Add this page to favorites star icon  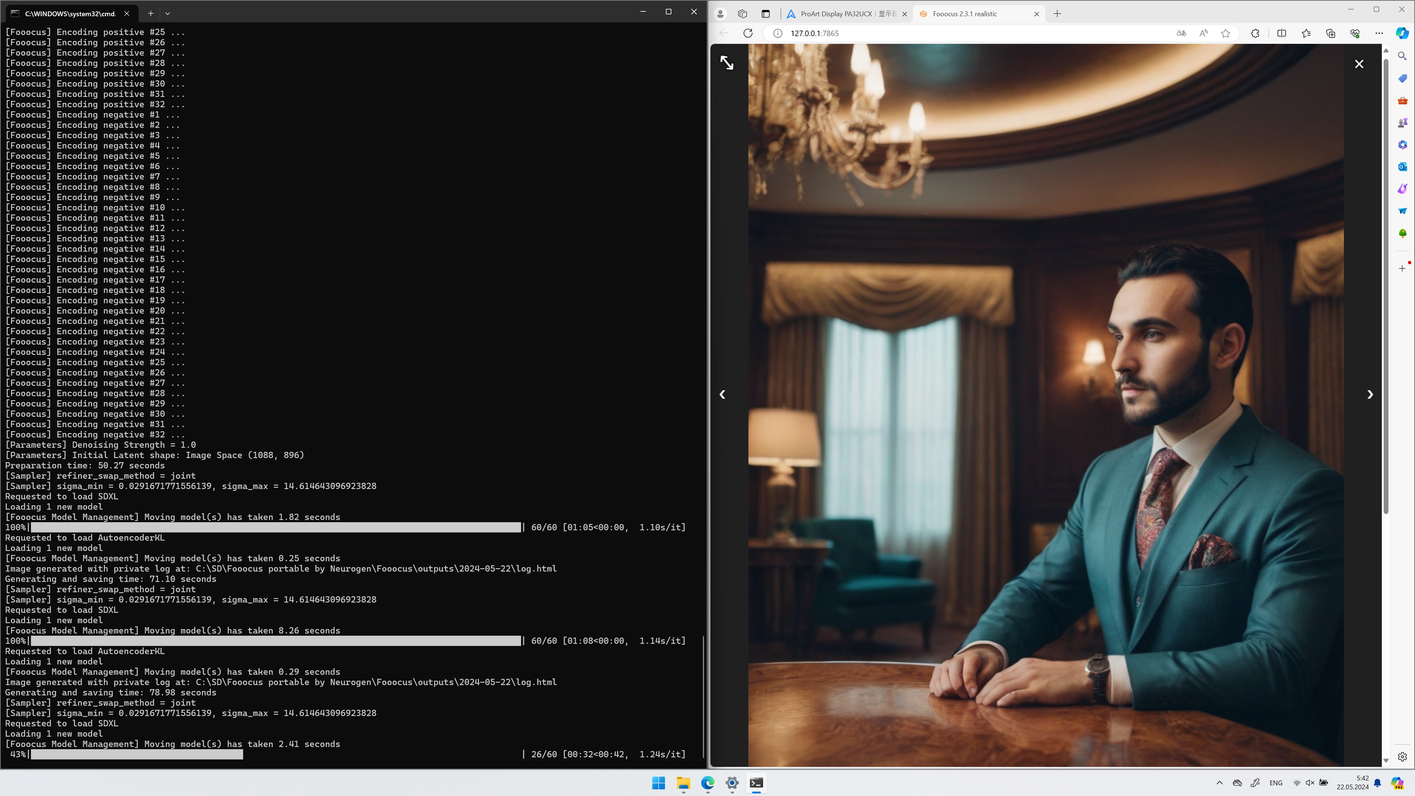1226,33
